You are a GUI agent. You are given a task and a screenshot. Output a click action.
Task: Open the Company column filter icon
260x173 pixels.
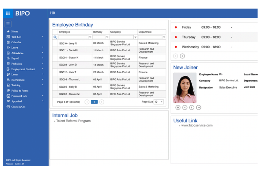point(135,37)
